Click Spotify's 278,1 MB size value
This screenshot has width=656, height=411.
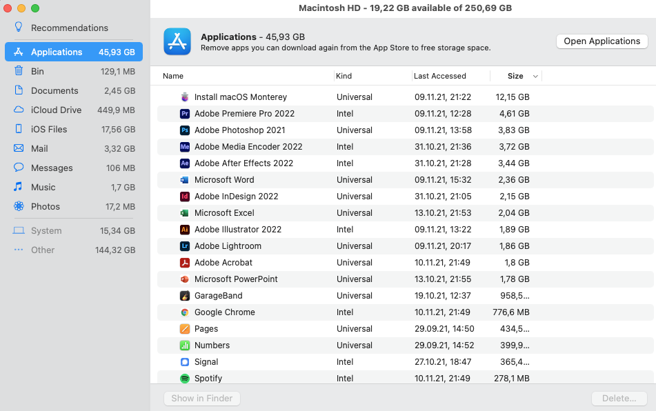pyautogui.click(x=512, y=379)
